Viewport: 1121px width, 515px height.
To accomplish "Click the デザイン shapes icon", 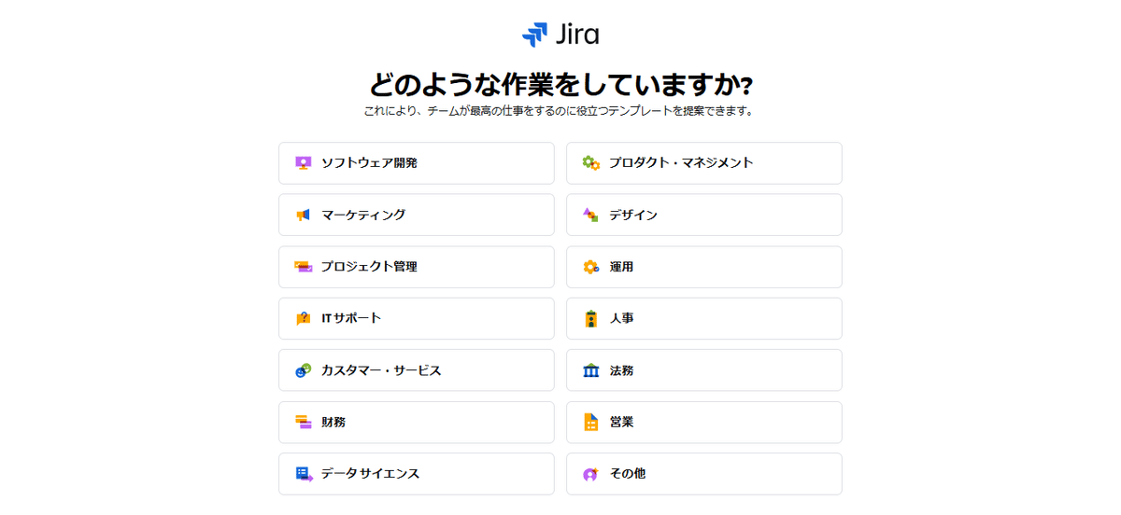I will (x=590, y=215).
